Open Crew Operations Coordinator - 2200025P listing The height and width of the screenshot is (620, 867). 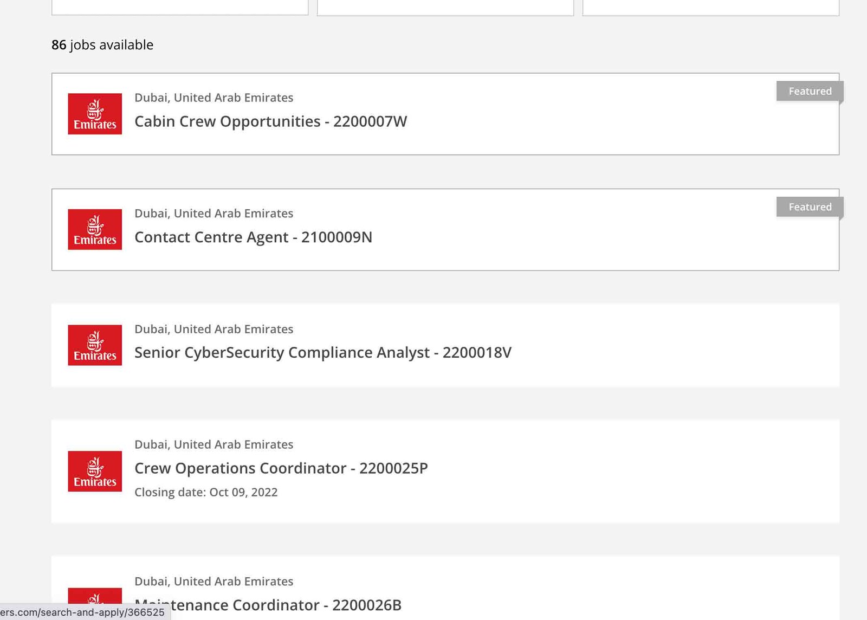[281, 468]
